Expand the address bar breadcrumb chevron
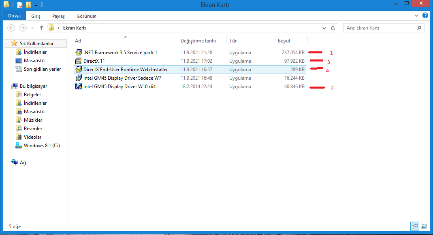 59,28
